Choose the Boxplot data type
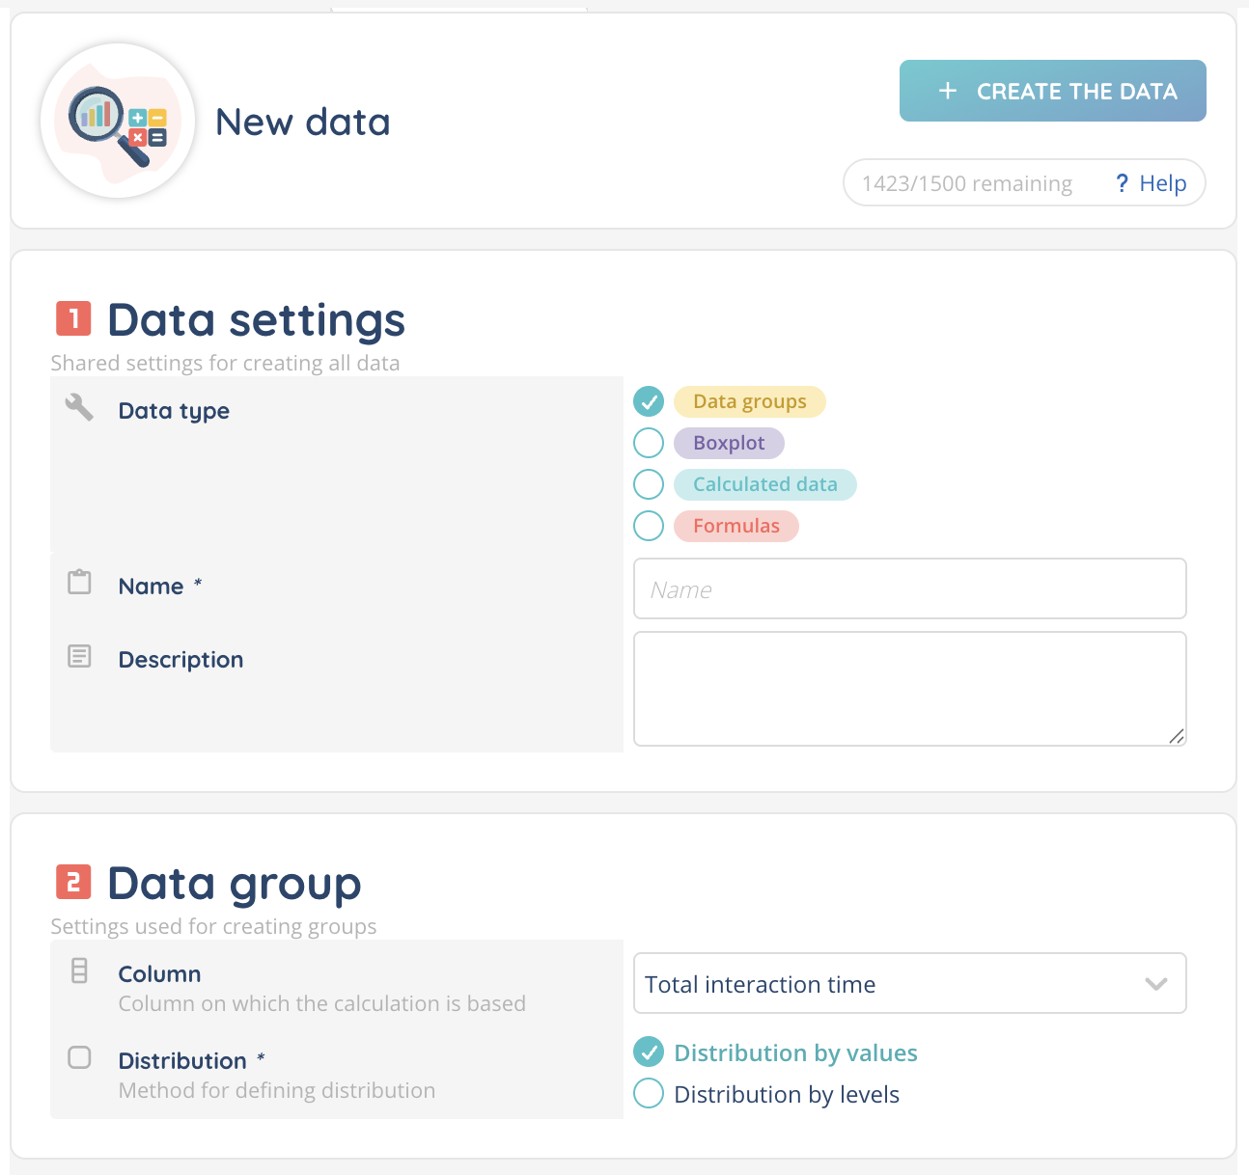The width and height of the screenshot is (1249, 1175). tap(649, 443)
